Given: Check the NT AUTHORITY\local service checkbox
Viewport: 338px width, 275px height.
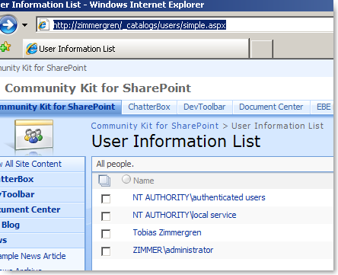Looking at the screenshot, I should pos(106,216).
